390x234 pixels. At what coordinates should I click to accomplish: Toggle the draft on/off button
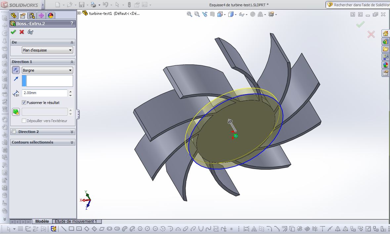pos(16,112)
